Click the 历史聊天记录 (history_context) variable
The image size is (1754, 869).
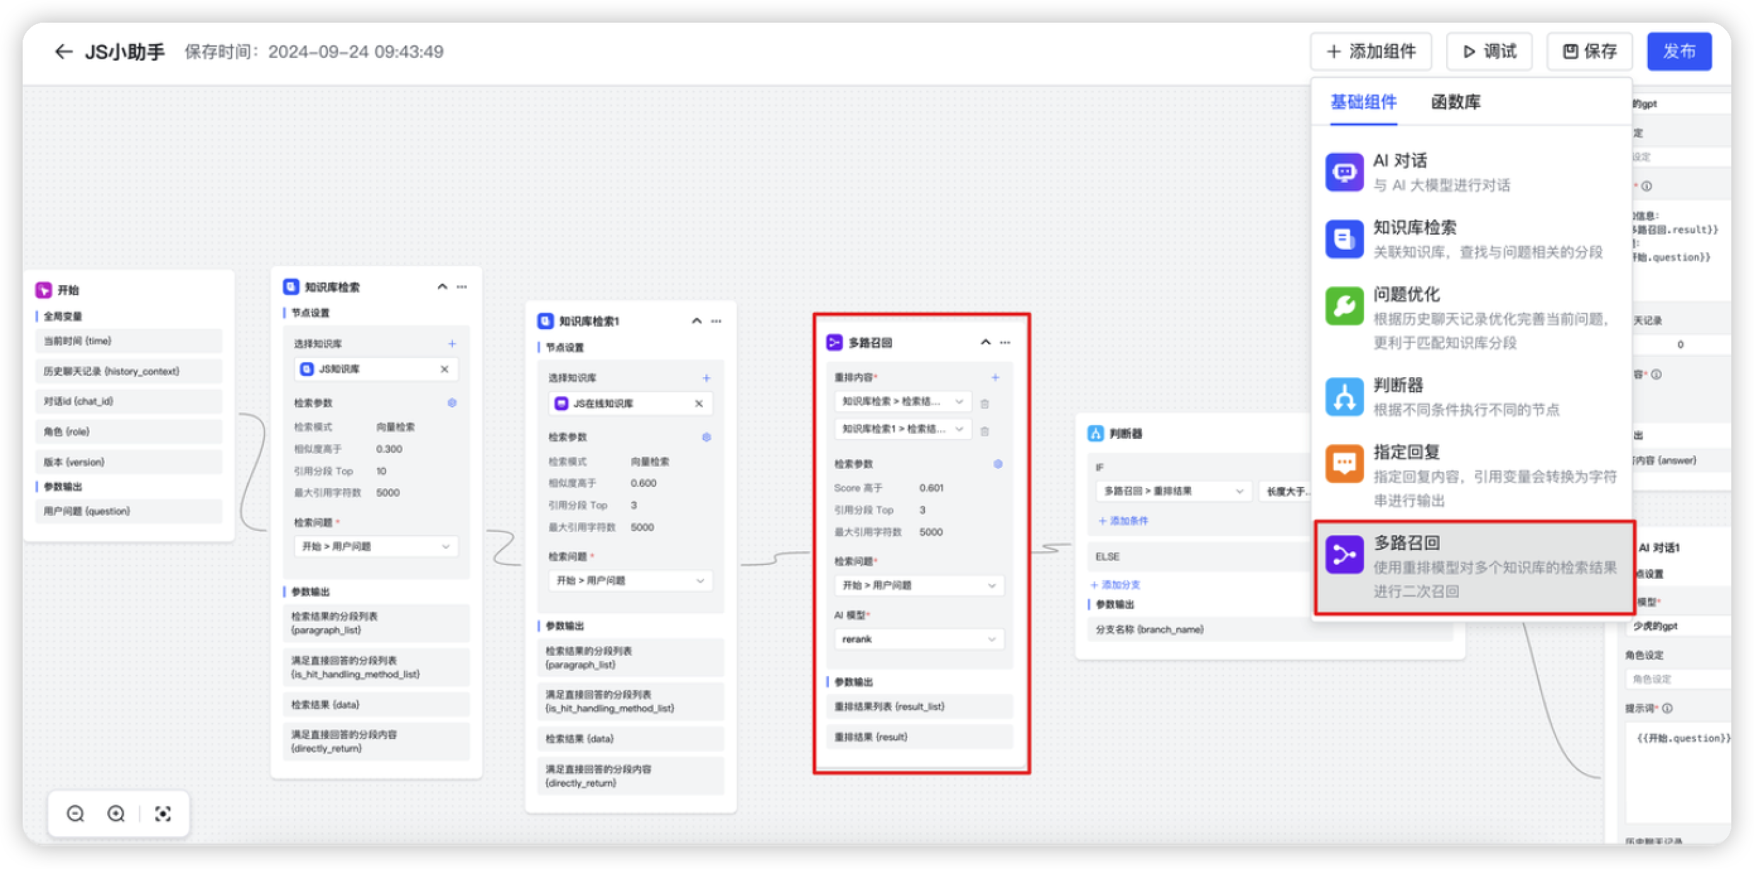pyautogui.click(x=129, y=371)
